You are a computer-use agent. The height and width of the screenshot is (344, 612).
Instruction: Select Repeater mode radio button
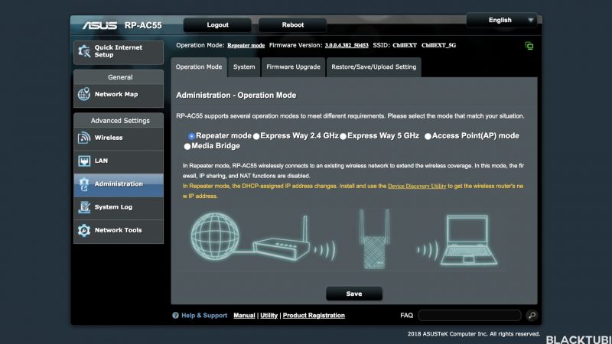pyautogui.click(x=191, y=136)
